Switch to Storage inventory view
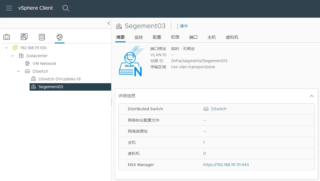320x181 pixels. coord(42,37)
